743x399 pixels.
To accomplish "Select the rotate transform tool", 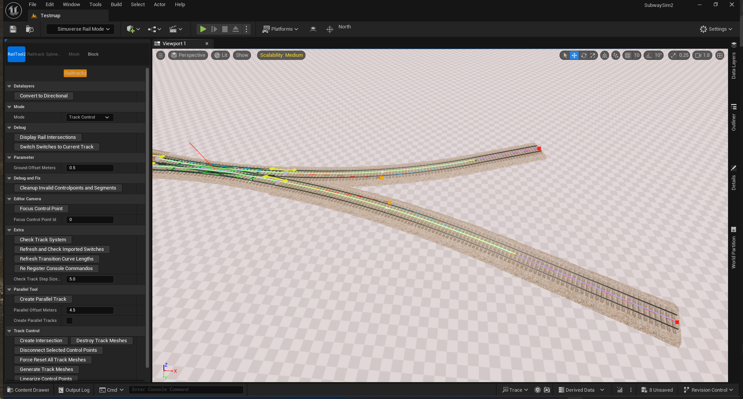I will coord(584,55).
